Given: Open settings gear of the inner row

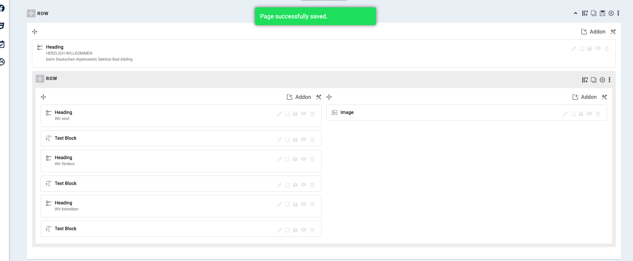Looking at the screenshot, I should [602, 80].
